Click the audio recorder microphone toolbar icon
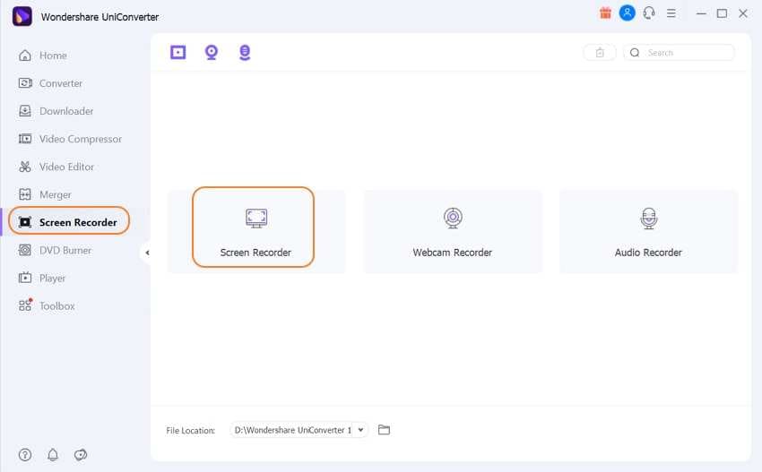The width and height of the screenshot is (762, 472). pyautogui.click(x=245, y=52)
